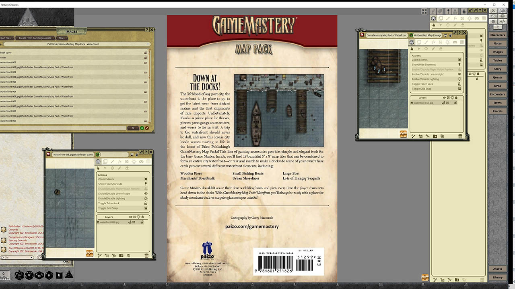Toggle Lighting in waterfront 017 window
Screen dimensions: 515x289
click(x=437, y=79)
